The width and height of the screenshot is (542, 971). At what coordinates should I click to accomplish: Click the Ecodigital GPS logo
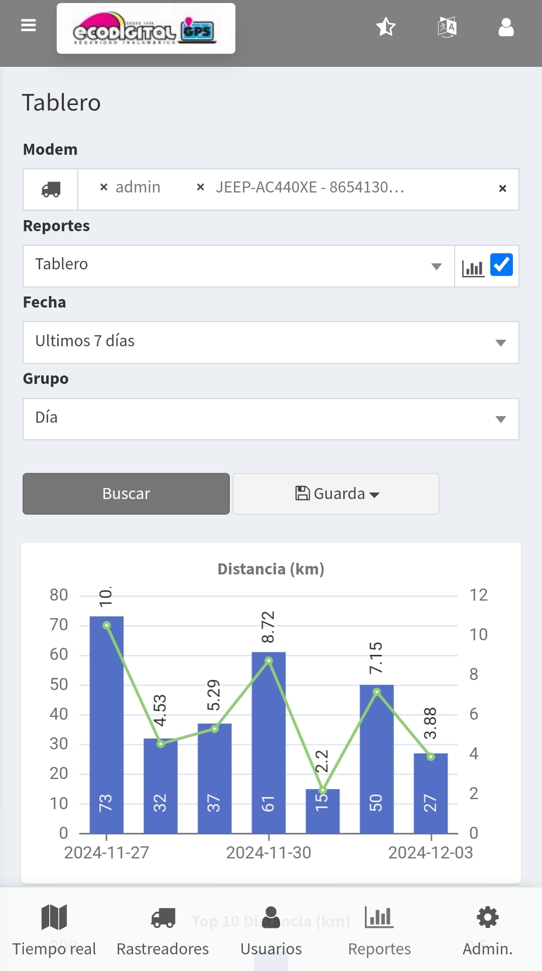point(146,29)
